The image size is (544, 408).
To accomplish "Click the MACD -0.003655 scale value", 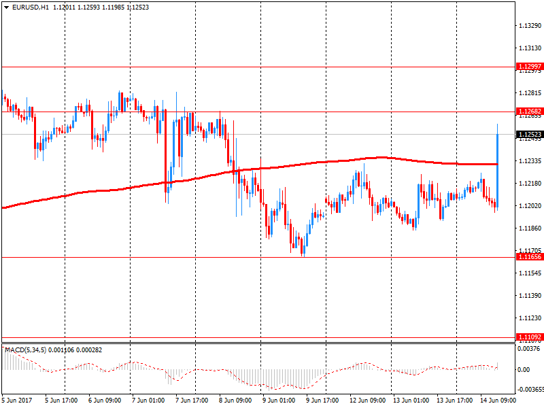I will click(530, 390).
